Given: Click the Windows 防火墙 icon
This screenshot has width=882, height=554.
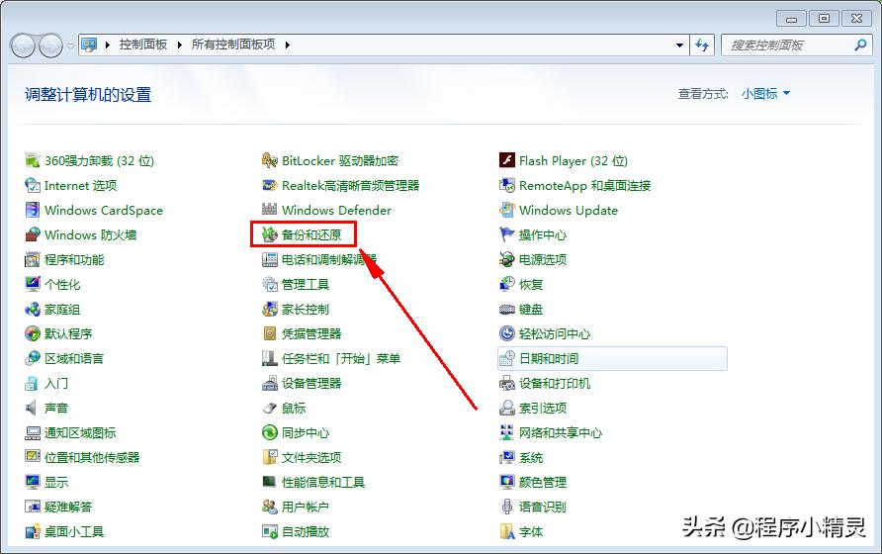Looking at the screenshot, I should (x=33, y=234).
